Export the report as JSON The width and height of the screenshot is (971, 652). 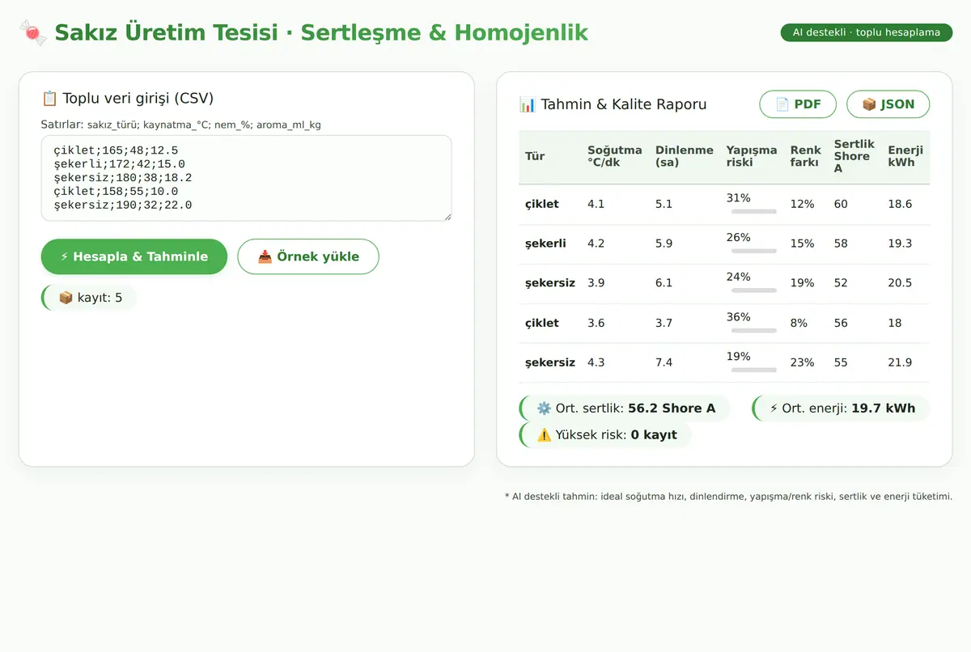coord(888,104)
